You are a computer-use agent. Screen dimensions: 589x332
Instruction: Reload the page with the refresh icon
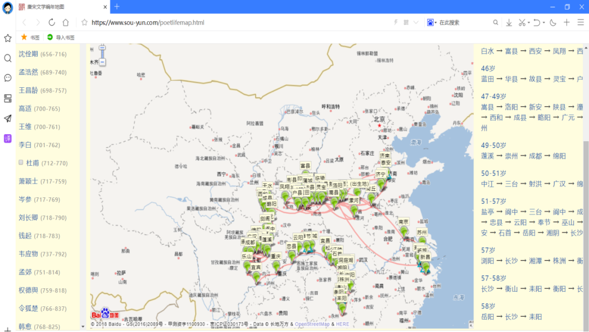(x=52, y=22)
